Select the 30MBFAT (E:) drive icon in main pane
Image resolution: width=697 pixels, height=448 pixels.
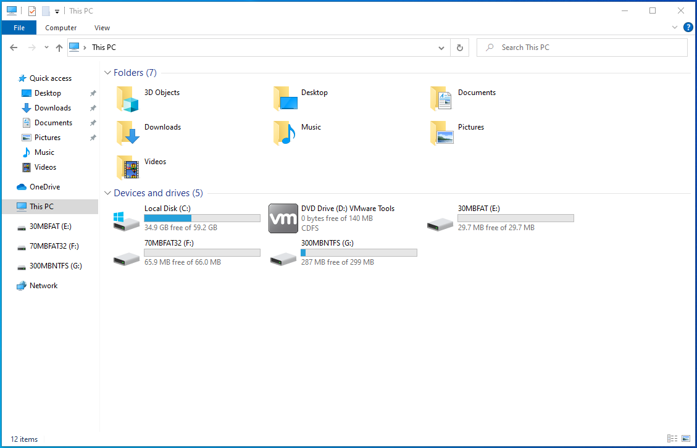point(440,225)
